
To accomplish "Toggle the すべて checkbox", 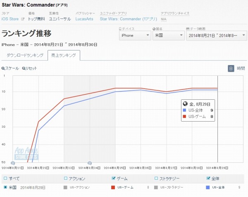I will 5,178.
